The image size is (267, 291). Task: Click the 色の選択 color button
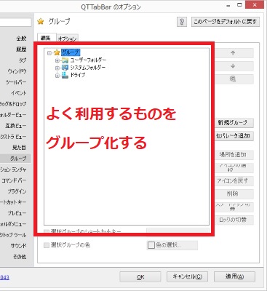tap(172, 245)
